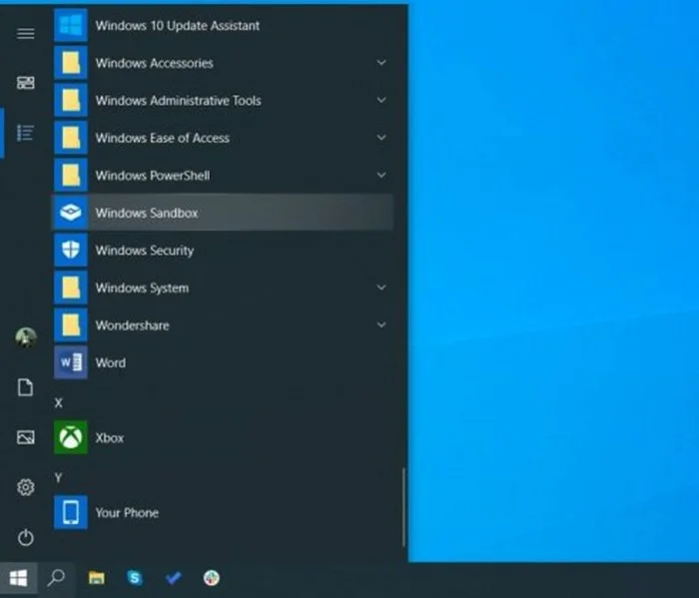Image resolution: width=699 pixels, height=598 pixels.
Task: Open the To Do checkmark taskbar app
Action: coord(173,578)
